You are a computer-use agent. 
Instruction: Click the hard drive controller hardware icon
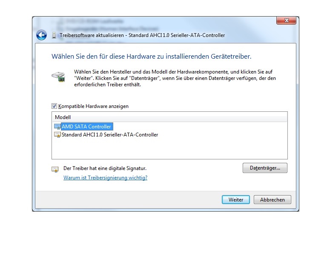click(x=59, y=77)
